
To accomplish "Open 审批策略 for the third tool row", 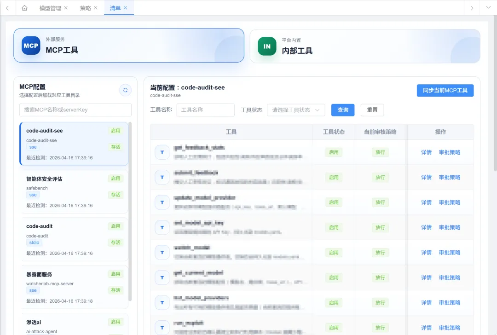I will coord(450,202).
